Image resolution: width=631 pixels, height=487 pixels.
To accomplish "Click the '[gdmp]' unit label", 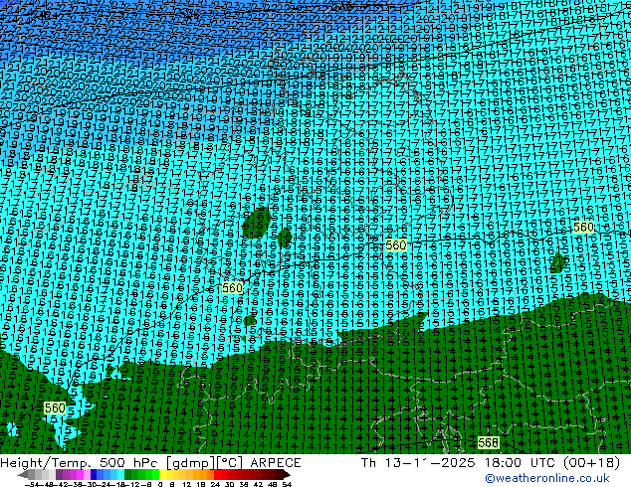I will click(x=191, y=463).
